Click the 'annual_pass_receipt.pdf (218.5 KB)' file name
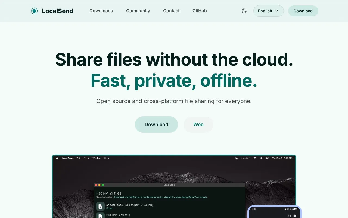This screenshot has height=218, width=348. pyautogui.click(x=130, y=205)
